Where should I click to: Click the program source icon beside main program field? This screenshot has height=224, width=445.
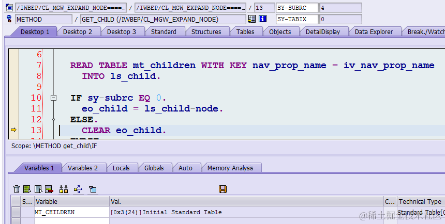click(9, 8)
